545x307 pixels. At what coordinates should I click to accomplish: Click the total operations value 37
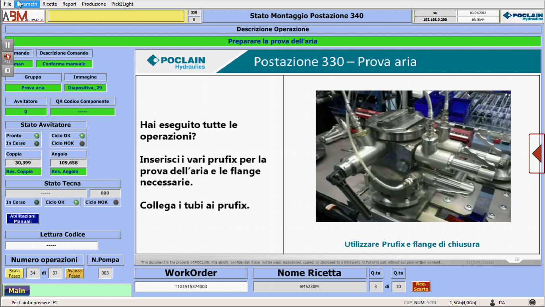tap(55, 273)
